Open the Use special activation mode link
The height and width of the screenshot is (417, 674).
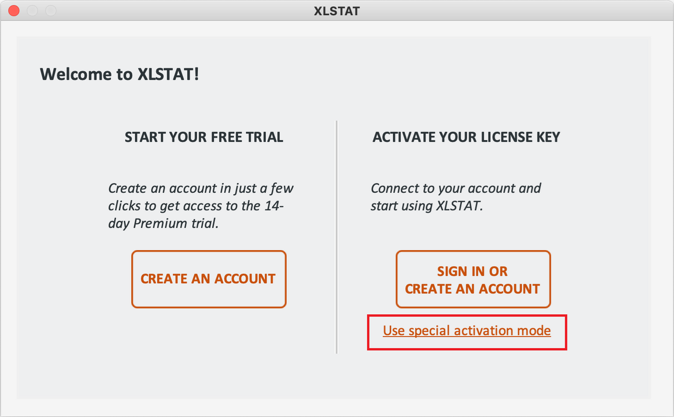point(467,331)
